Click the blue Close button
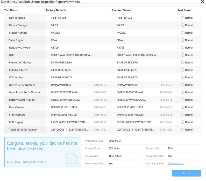The height and width of the screenshot is (181, 206). click(186, 173)
